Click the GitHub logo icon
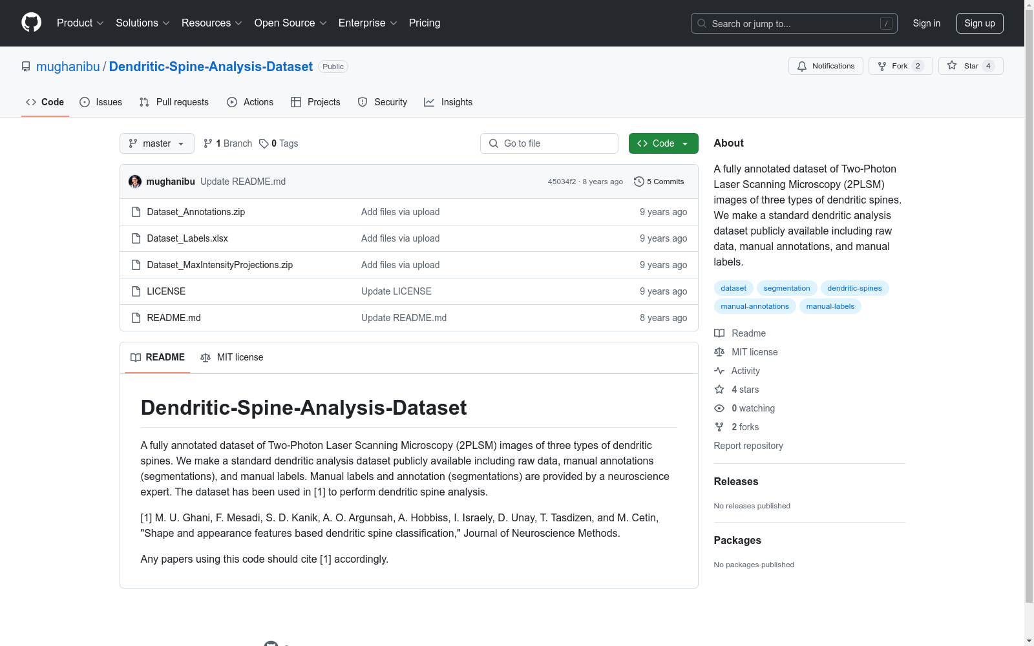 31,23
